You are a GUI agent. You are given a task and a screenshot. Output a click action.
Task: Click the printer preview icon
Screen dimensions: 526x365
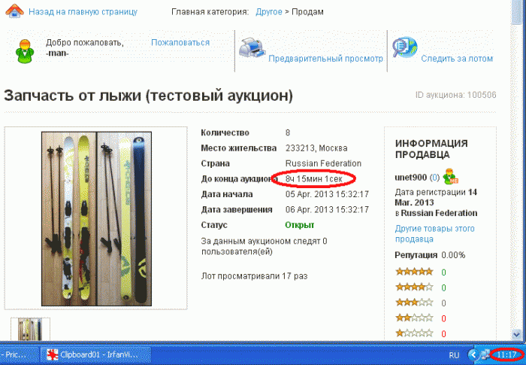(x=252, y=47)
